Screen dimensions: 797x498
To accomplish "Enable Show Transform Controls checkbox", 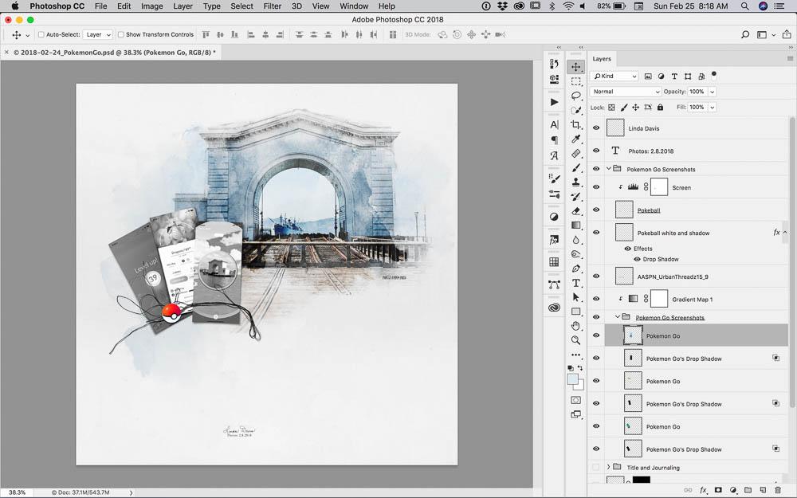I will point(121,34).
